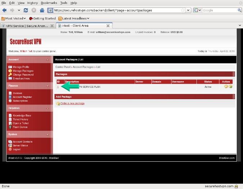Viewport: 243px width, 189px height.
Task: Click the first package action icon
Action: [x=226, y=87]
